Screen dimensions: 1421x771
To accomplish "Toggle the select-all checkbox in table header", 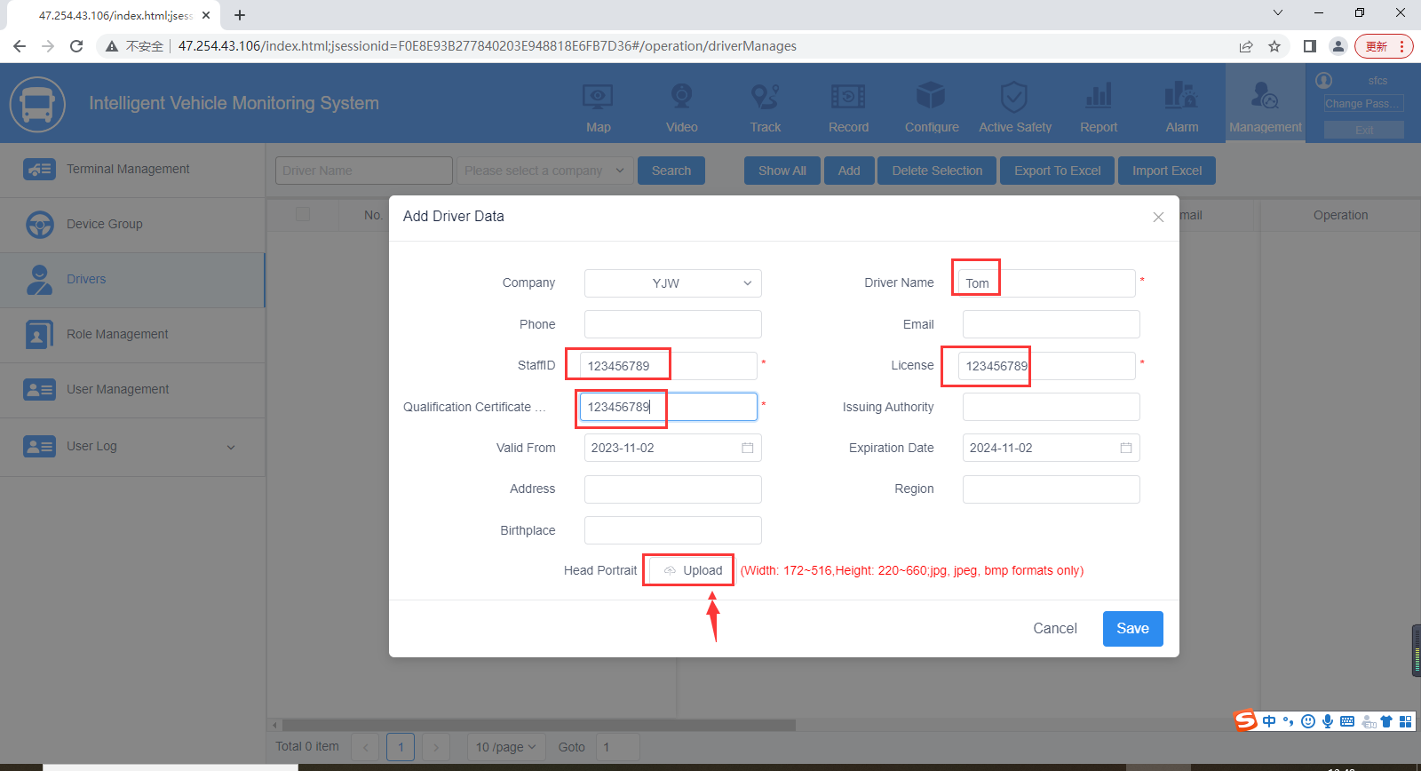I will pyautogui.click(x=303, y=214).
